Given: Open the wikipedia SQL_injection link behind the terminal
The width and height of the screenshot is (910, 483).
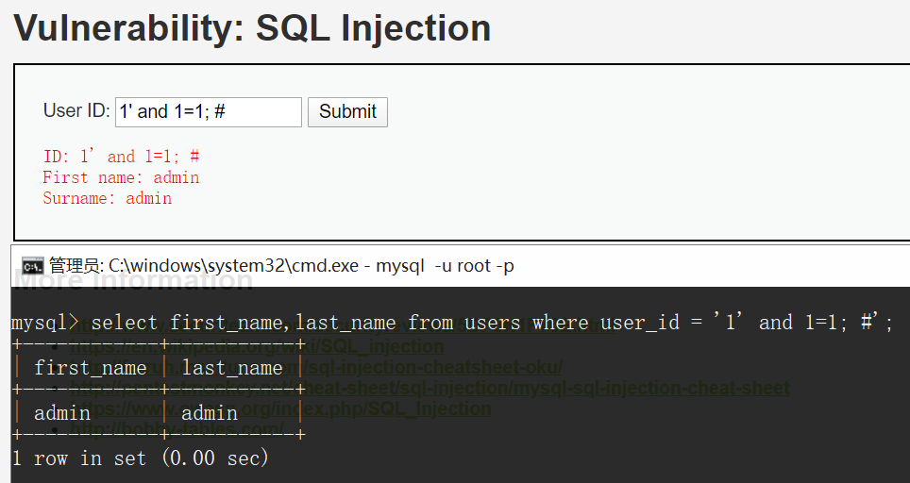Looking at the screenshot, I should click(x=257, y=346).
